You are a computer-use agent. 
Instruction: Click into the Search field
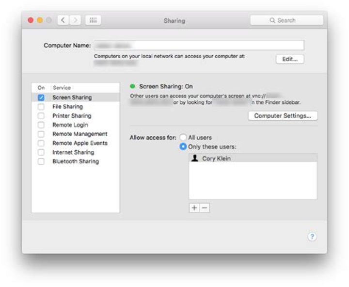click(286, 20)
